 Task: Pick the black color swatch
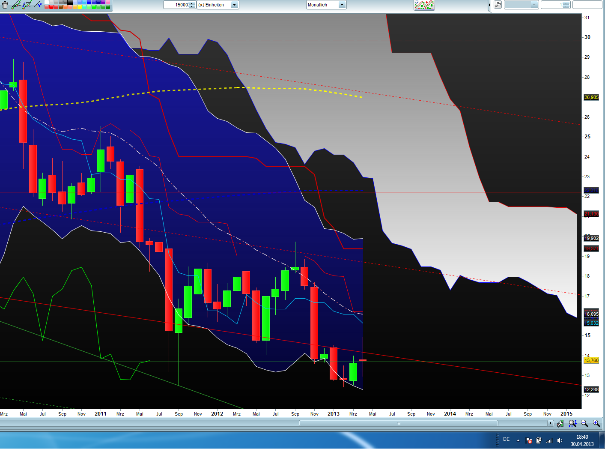(x=70, y=2)
